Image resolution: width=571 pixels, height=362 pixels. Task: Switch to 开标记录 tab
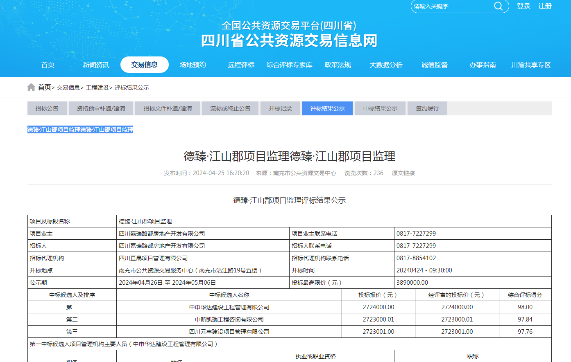tap(281, 108)
